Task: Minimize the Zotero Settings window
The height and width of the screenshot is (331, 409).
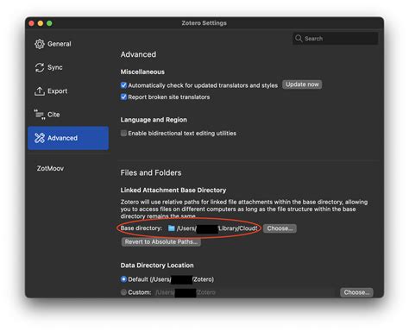Action: point(41,23)
